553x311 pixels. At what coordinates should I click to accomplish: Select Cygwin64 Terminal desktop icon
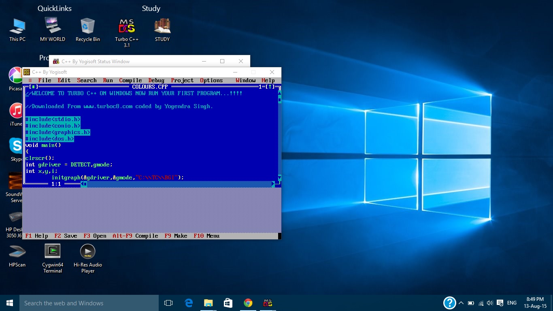tap(53, 258)
